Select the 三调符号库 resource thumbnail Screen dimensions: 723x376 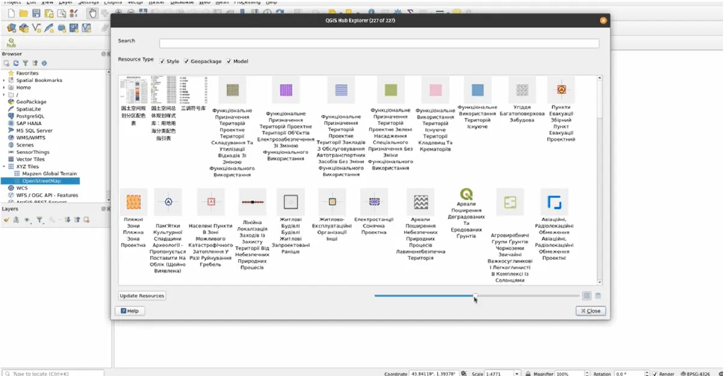(193, 90)
